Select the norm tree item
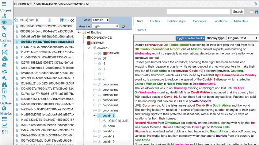 111,126
